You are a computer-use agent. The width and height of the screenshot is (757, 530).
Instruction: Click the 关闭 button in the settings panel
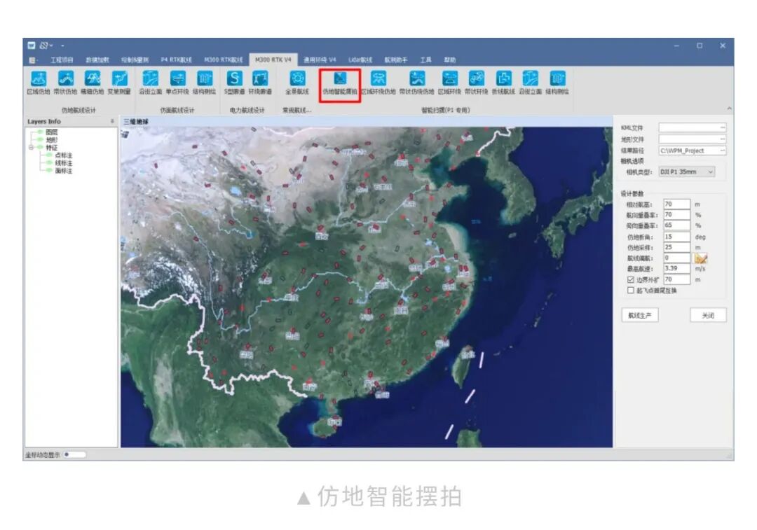click(708, 315)
